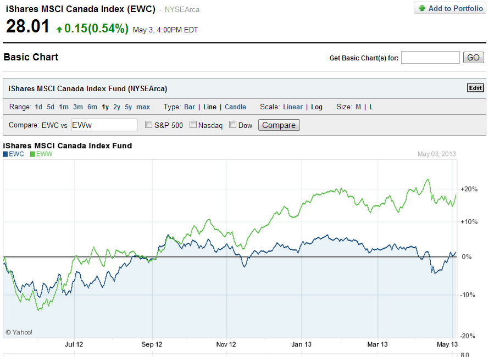Image resolution: width=494 pixels, height=357 pixels.
Task: Click the -10% axis label
Action: pos(468,295)
